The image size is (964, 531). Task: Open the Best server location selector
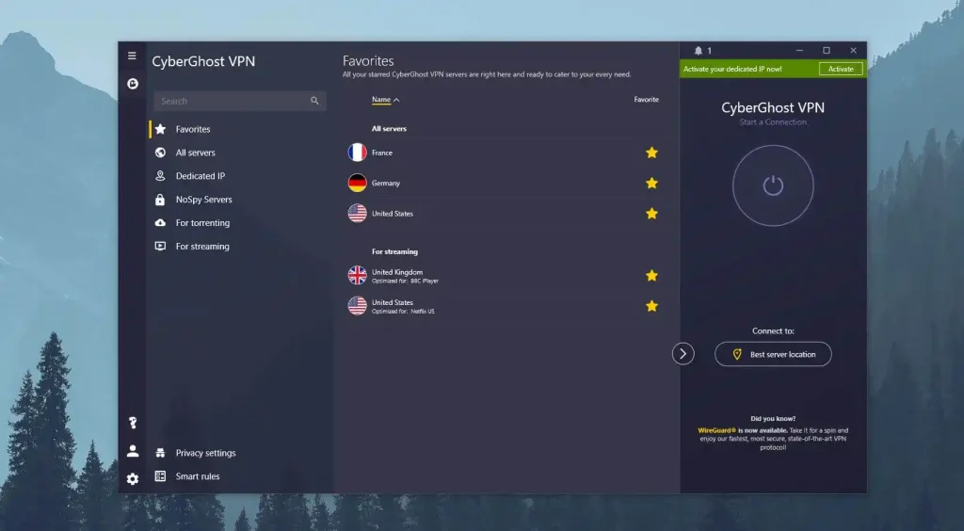coord(773,354)
